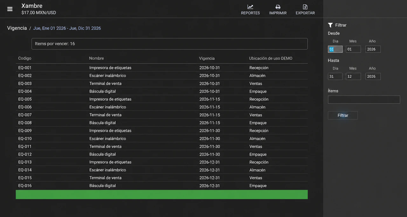Focus the Hasta Mes field

[x=353, y=76]
